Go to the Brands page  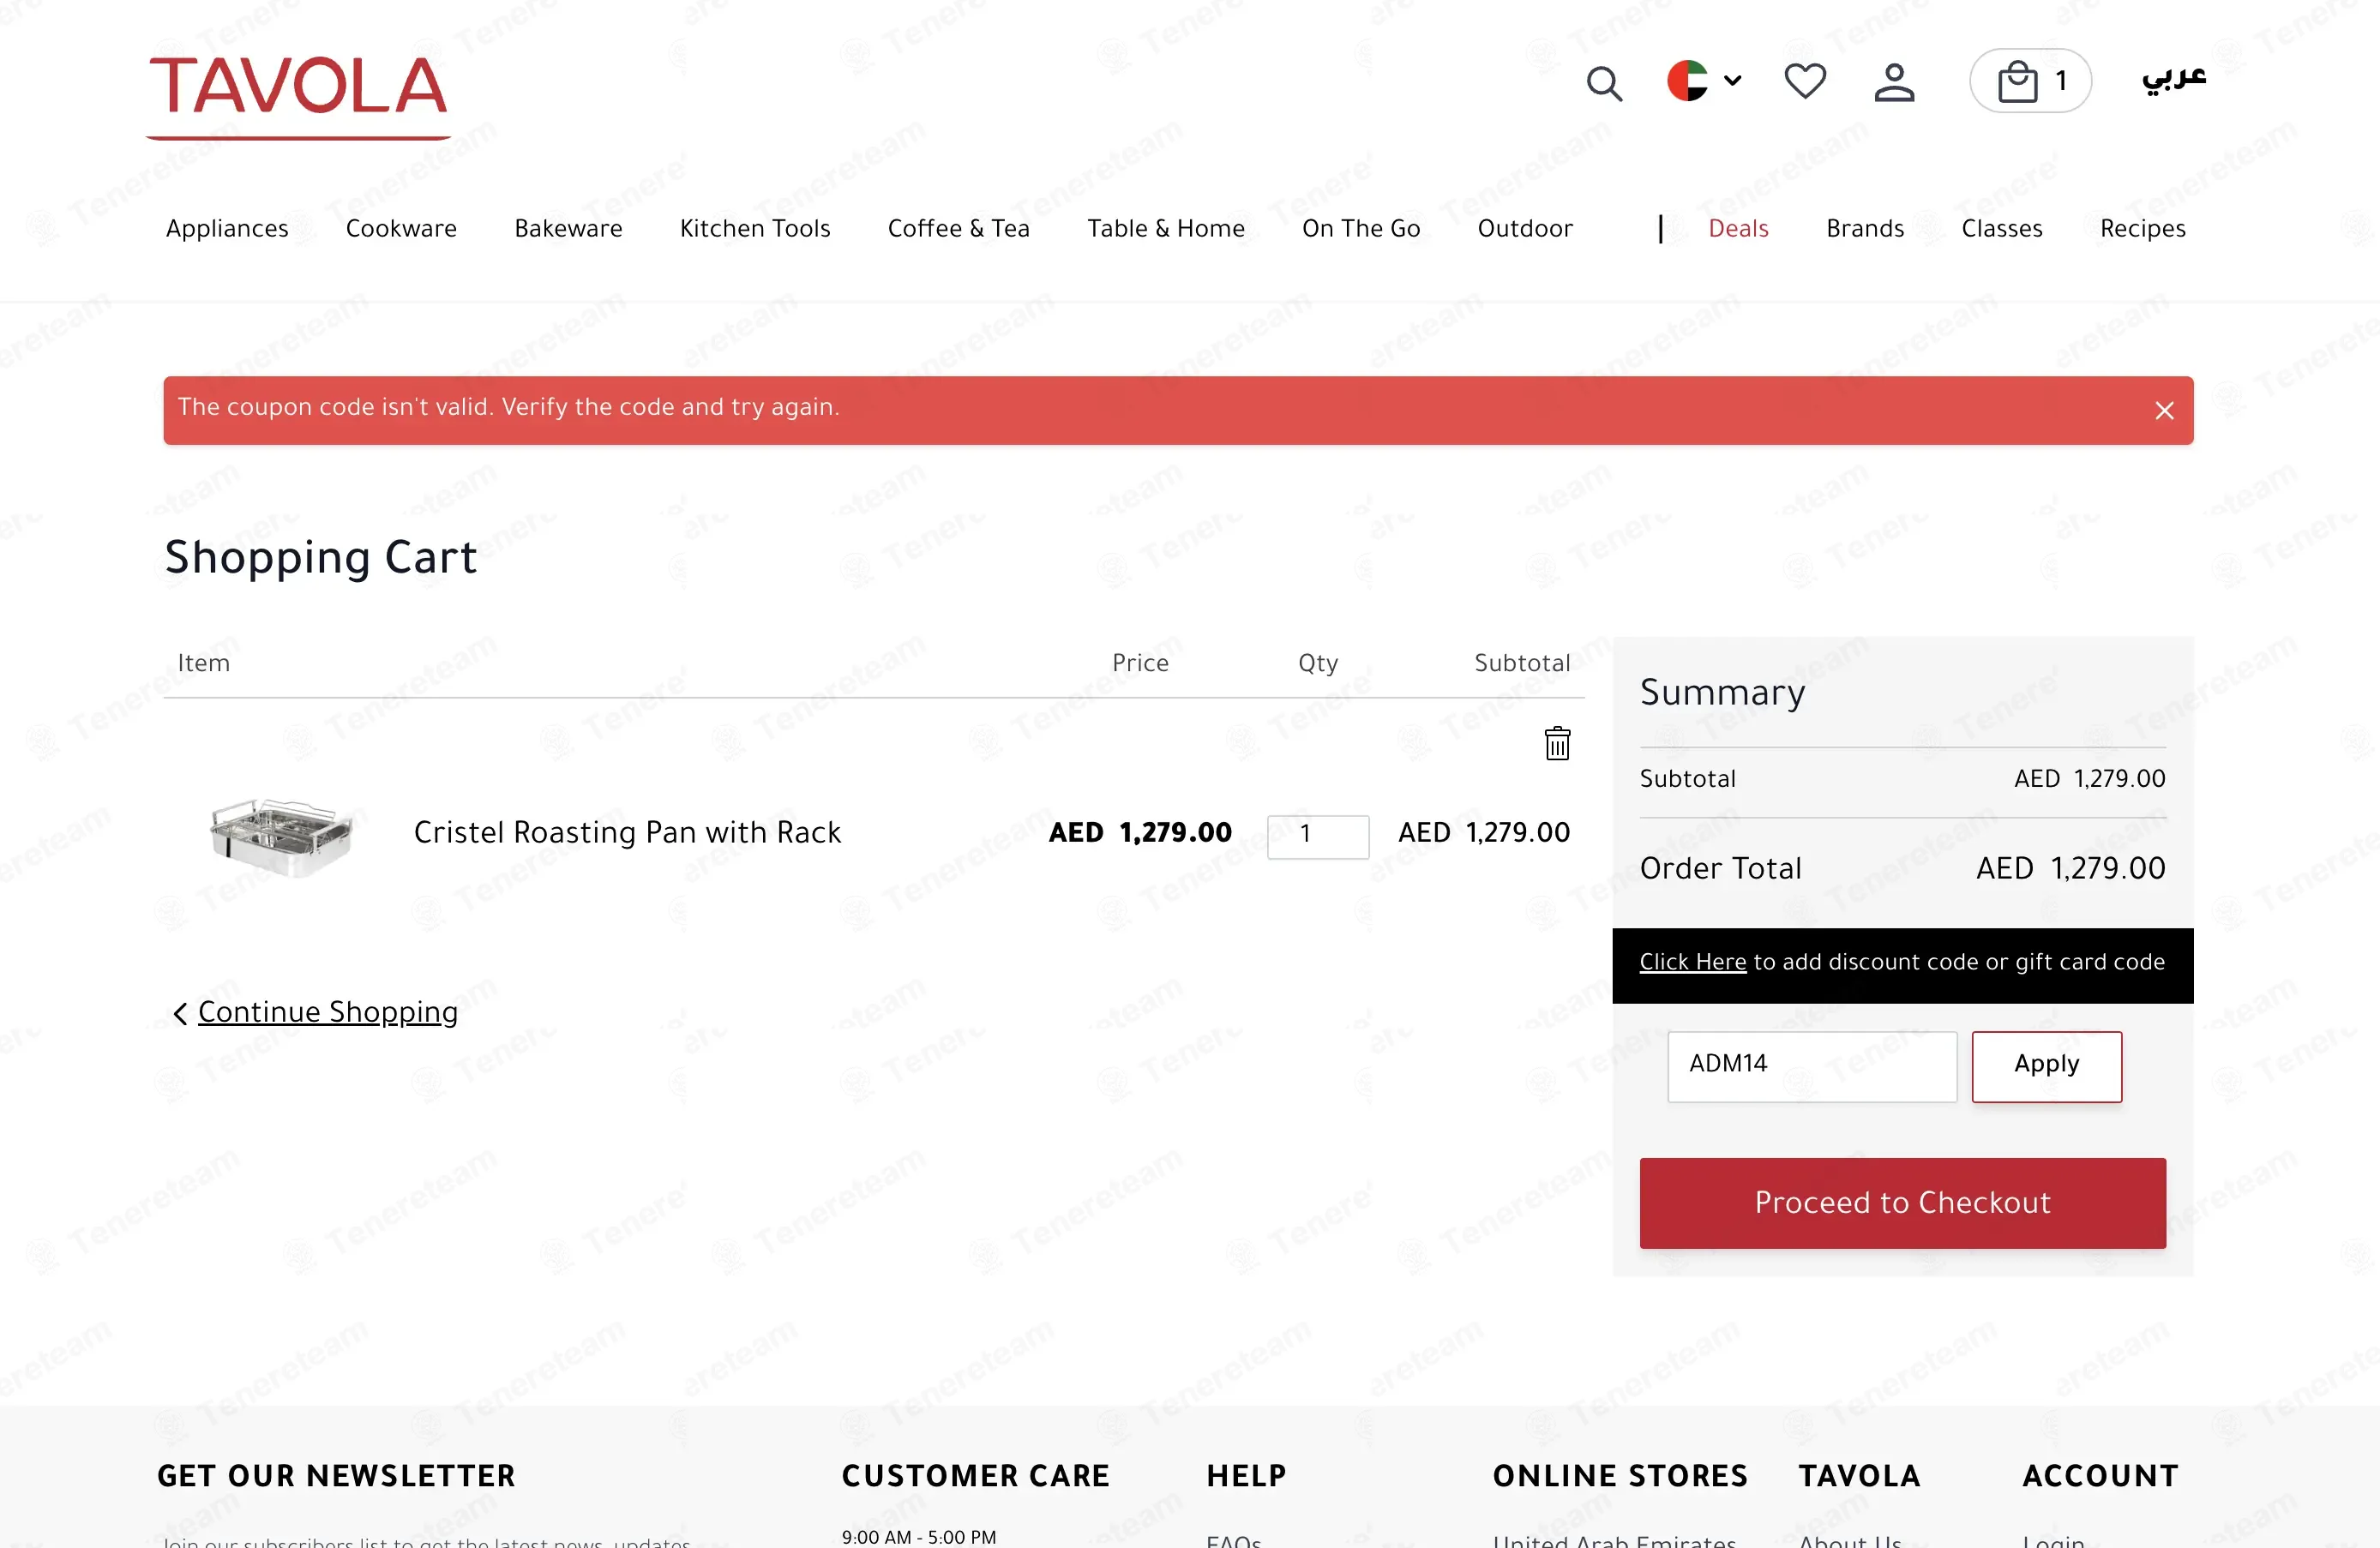[x=1864, y=228]
